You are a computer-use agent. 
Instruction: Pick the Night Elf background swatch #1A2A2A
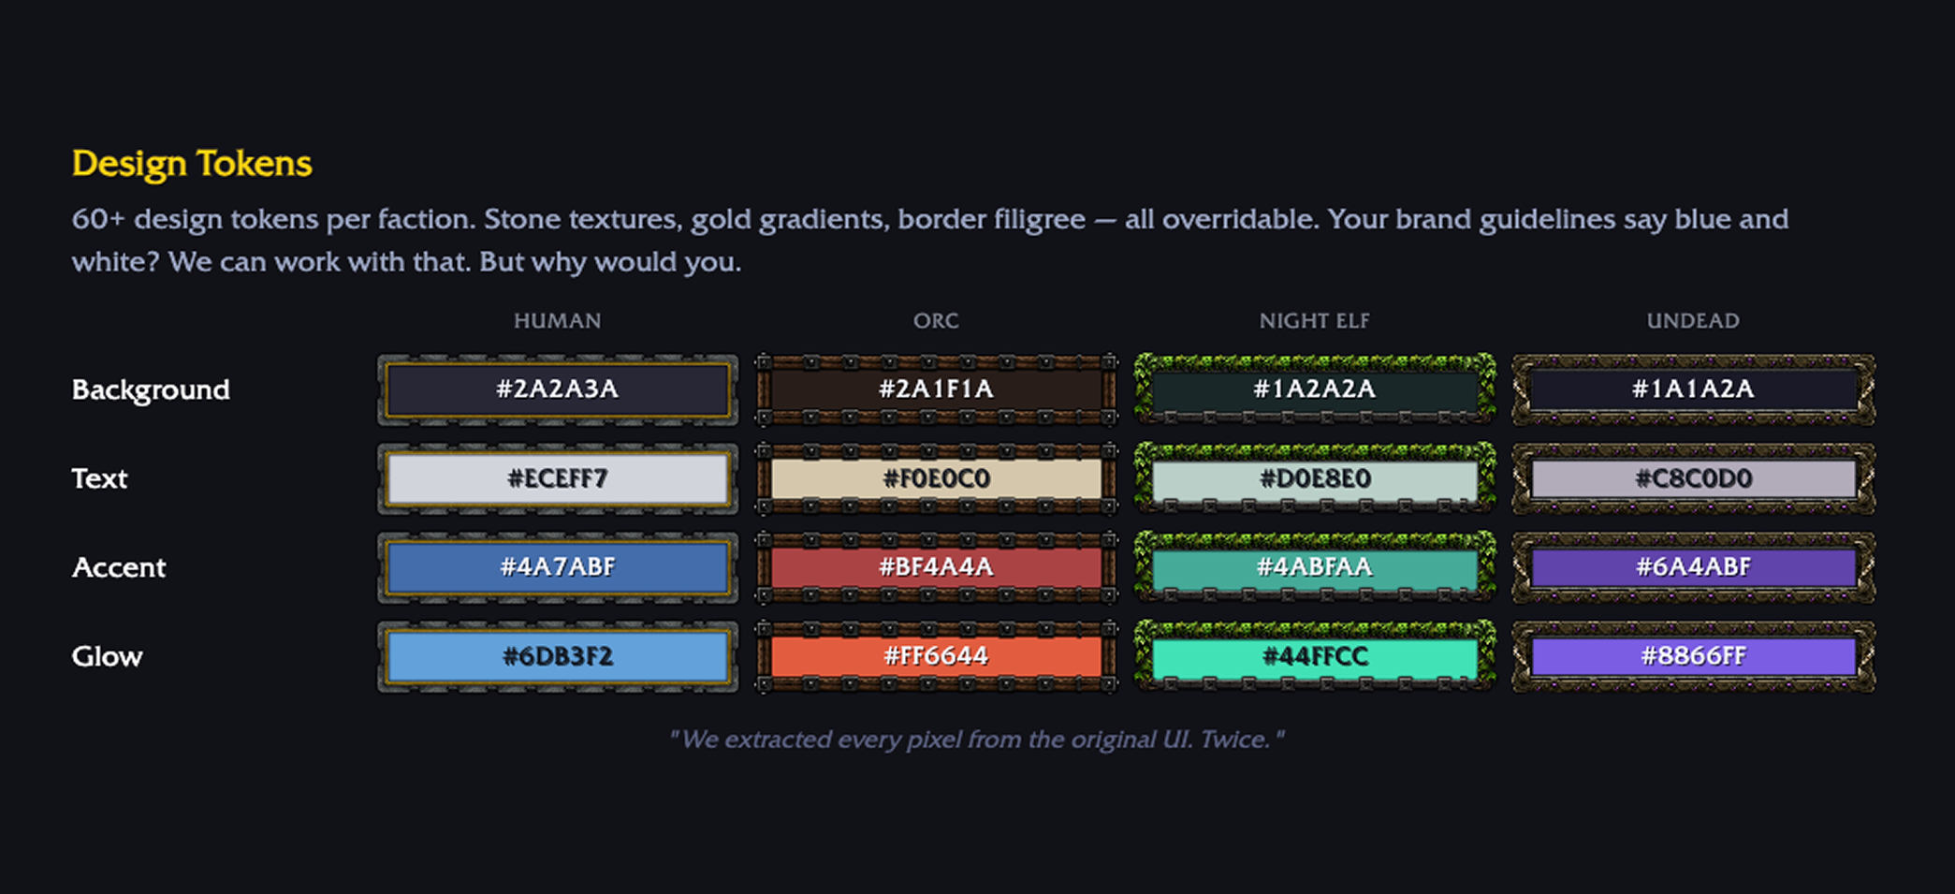tap(1314, 389)
